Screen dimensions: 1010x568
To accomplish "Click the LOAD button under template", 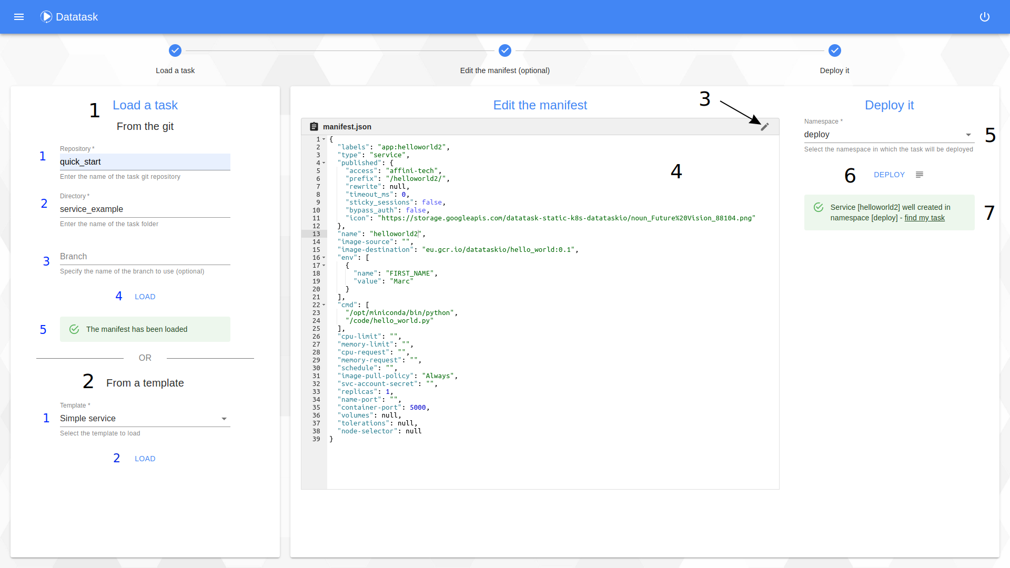I will tap(145, 459).
